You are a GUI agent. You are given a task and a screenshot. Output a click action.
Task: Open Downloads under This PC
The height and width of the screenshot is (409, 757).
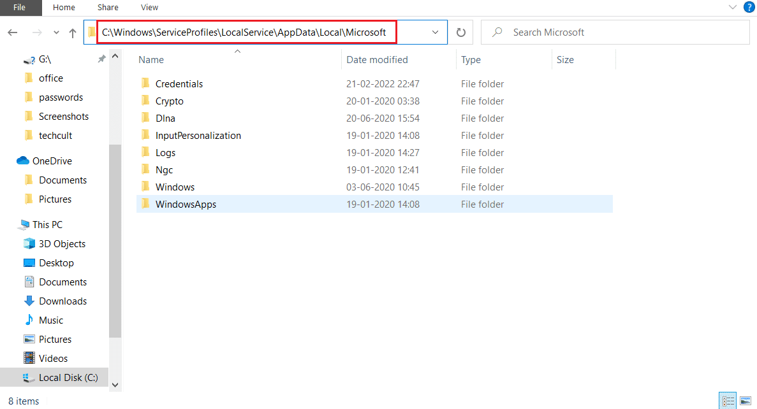[55, 301]
